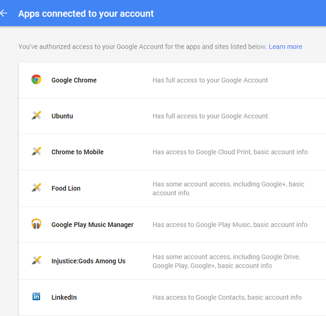Click the LinkedIn logo icon

[x=36, y=296]
